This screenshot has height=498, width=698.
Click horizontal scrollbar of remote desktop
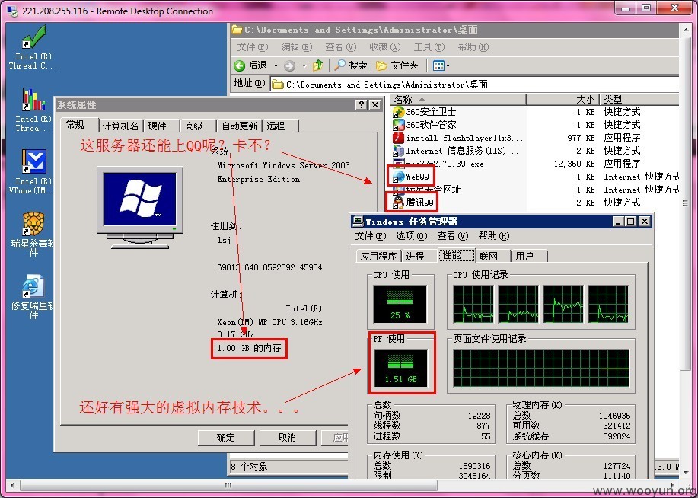pyautogui.click(x=228, y=485)
